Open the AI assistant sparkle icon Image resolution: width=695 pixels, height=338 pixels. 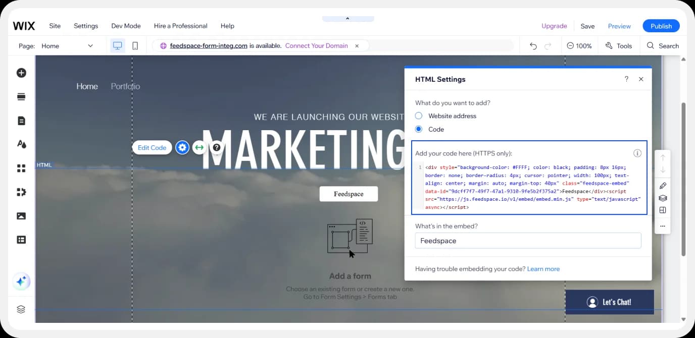tap(21, 281)
